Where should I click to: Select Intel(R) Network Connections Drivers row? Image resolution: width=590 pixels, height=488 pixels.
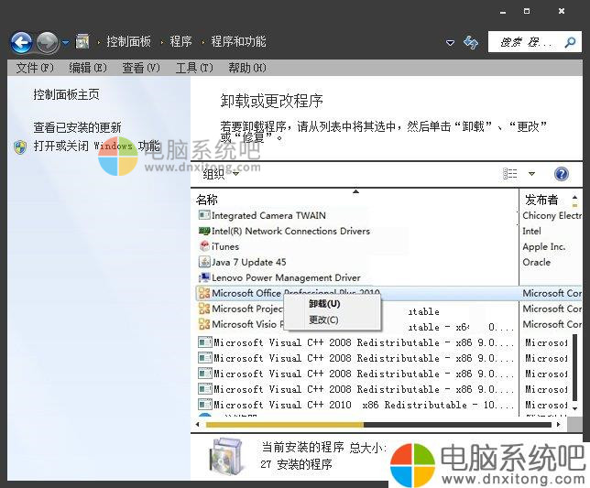(x=290, y=232)
